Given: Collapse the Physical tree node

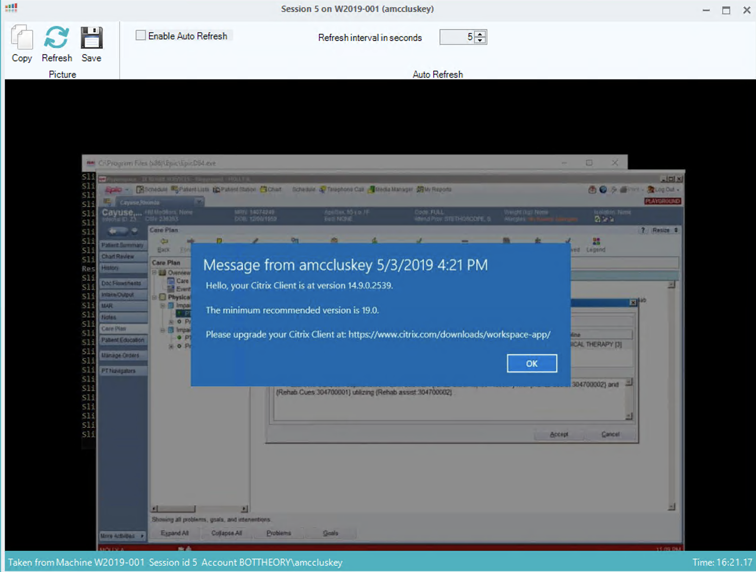Looking at the screenshot, I should click(x=154, y=297).
